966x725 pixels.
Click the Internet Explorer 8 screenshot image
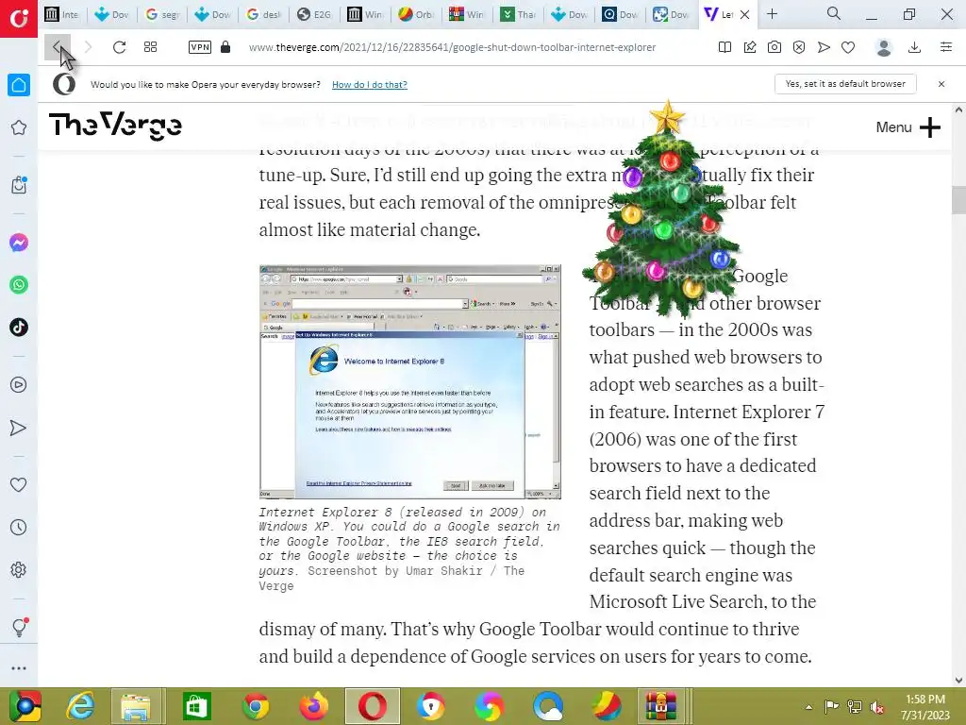click(410, 381)
